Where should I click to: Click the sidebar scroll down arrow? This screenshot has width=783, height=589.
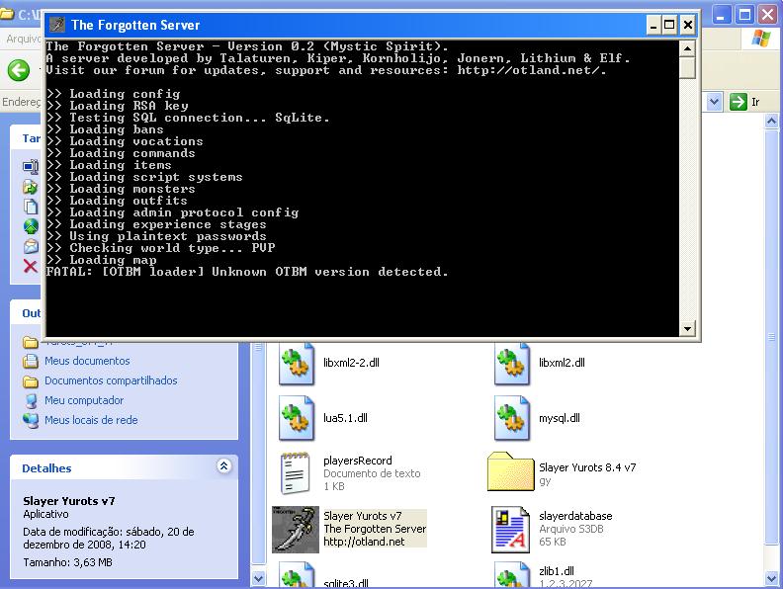[258, 578]
